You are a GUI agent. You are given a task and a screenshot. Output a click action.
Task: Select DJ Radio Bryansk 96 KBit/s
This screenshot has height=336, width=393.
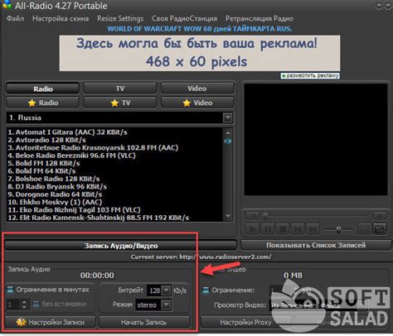(x=57, y=186)
